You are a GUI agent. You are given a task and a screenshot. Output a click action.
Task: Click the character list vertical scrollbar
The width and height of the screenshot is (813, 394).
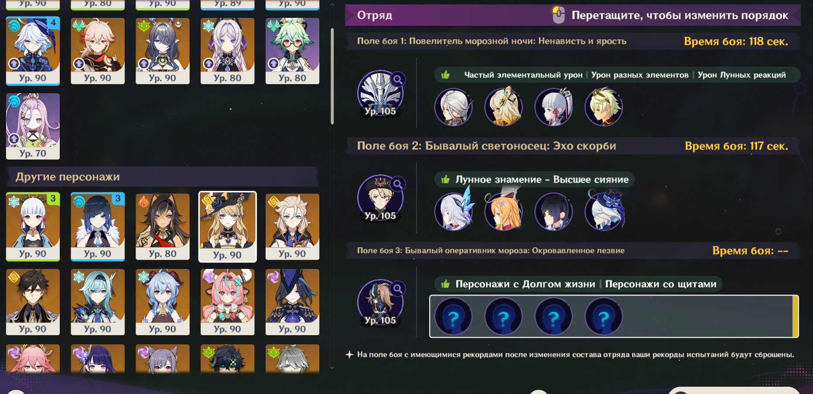click(x=332, y=76)
